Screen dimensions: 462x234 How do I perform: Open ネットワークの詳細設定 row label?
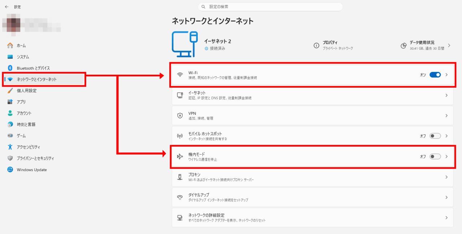(206, 215)
